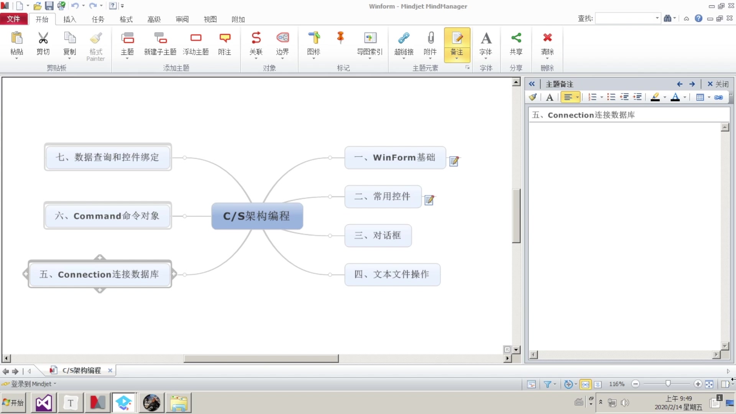Expand the filter dropdown in status bar
The height and width of the screenshot is (414, 736).
(555, 384)
